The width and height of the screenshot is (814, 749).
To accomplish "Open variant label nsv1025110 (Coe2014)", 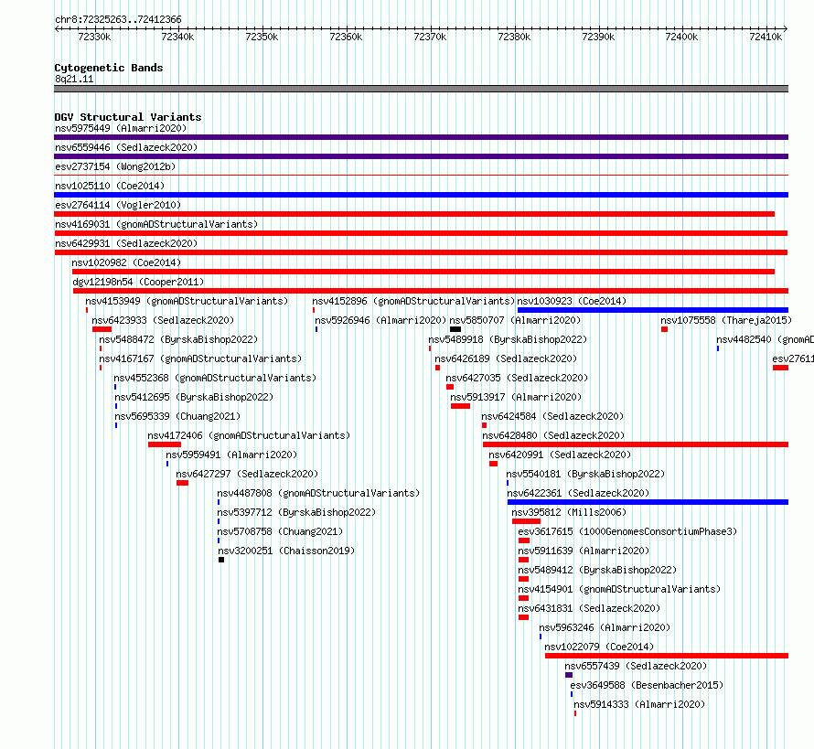I will 110,186.
